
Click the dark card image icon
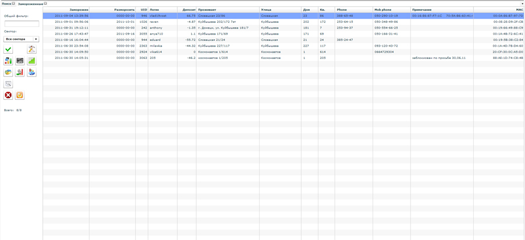(x=20, y=61)
